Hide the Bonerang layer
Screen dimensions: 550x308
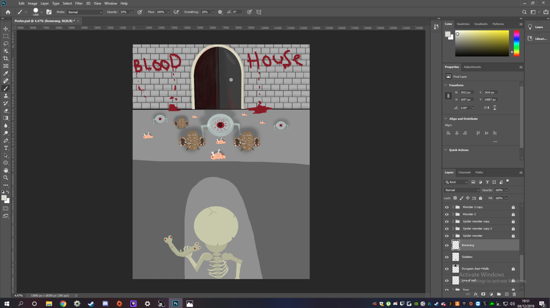(x=447, y=245)
